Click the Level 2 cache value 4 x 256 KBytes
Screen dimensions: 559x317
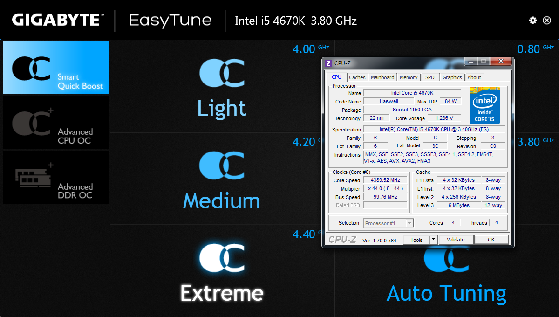tap(458, 197)
